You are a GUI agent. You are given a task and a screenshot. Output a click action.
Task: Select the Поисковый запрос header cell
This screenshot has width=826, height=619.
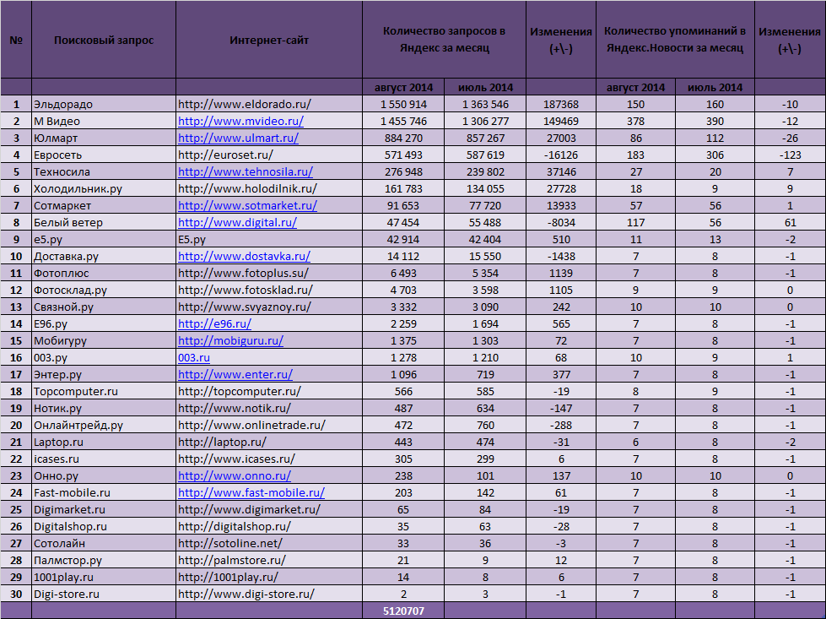[104, 41]
